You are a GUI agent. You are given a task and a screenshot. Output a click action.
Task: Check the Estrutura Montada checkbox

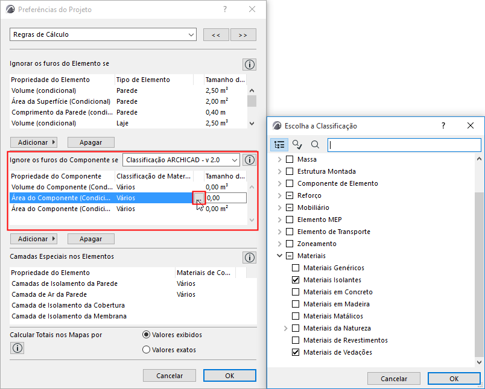pos(290,171)
